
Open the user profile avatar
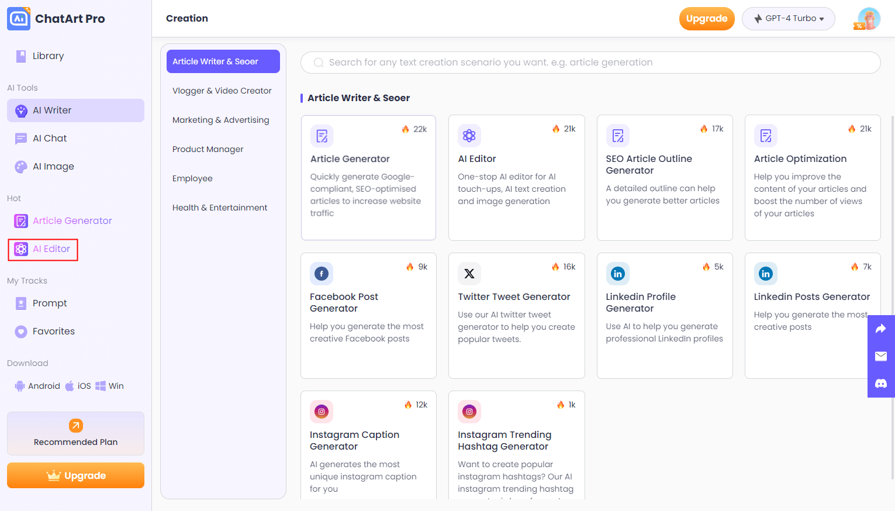(x=869, y=19)
